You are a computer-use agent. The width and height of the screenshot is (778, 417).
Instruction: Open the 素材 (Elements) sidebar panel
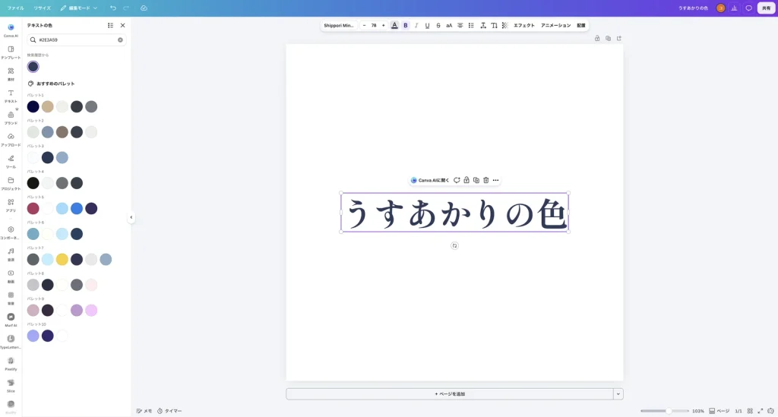11,74
